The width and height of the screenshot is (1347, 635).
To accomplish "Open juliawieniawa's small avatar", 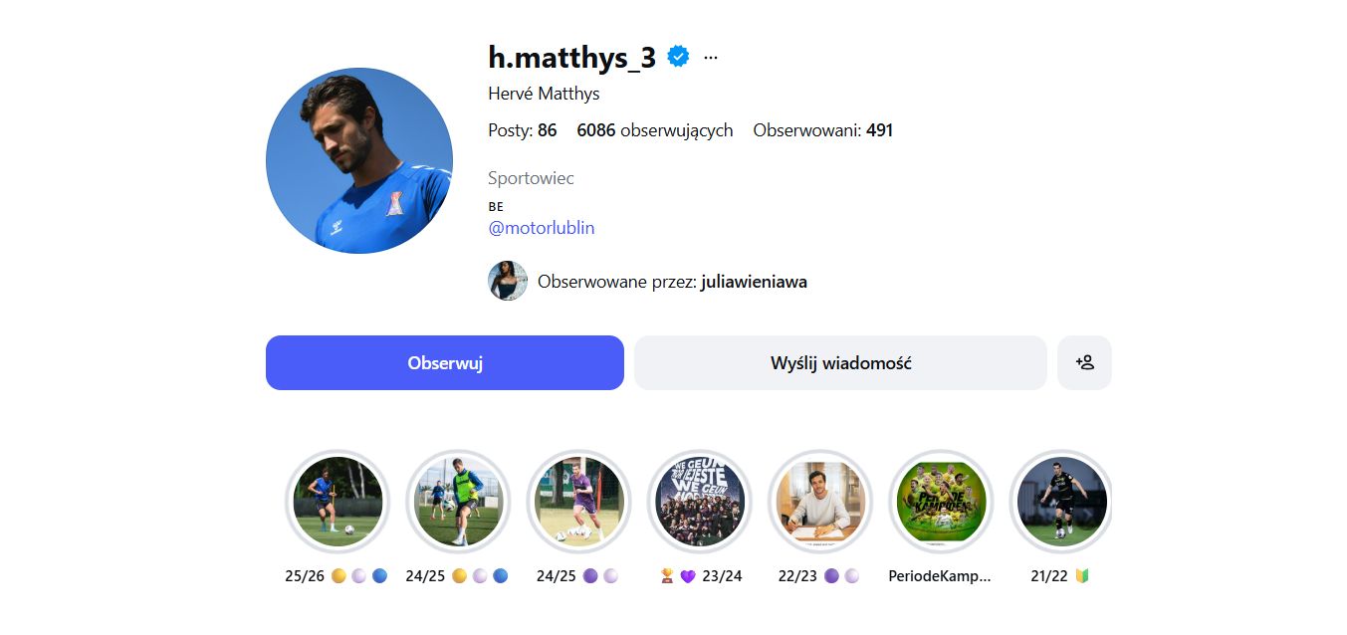I will 508,281.
